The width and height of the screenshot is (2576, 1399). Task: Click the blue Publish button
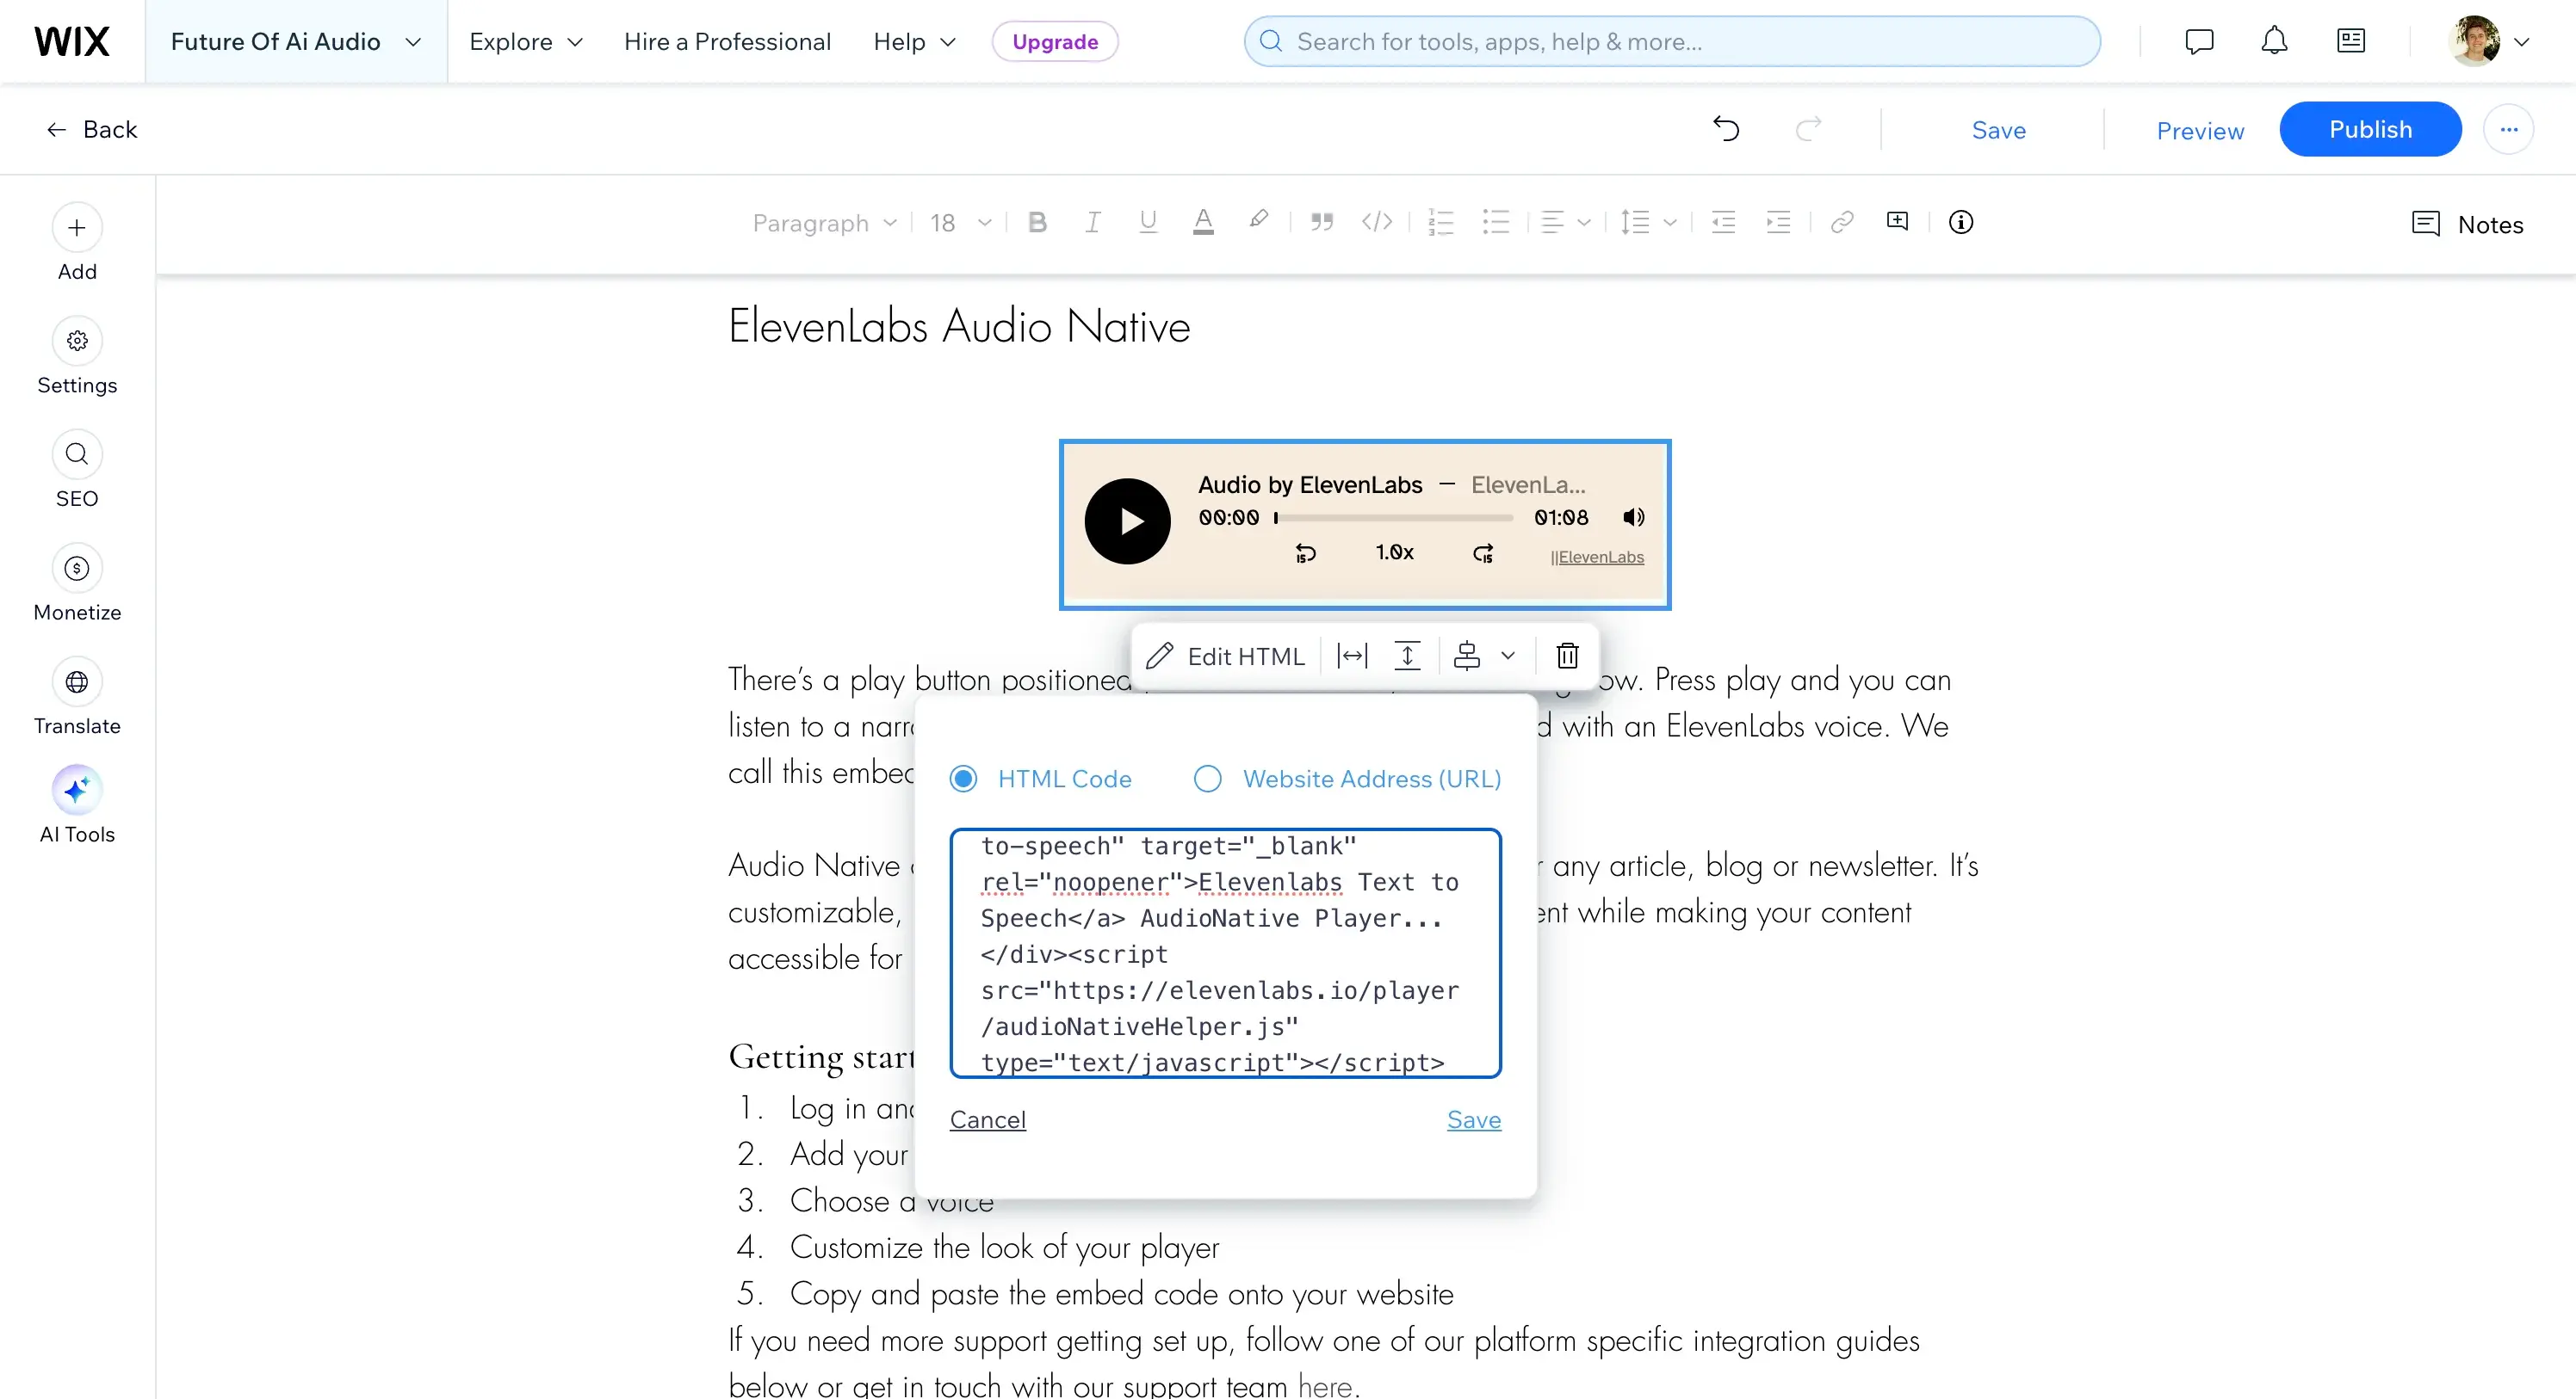tap(2369, 129)
